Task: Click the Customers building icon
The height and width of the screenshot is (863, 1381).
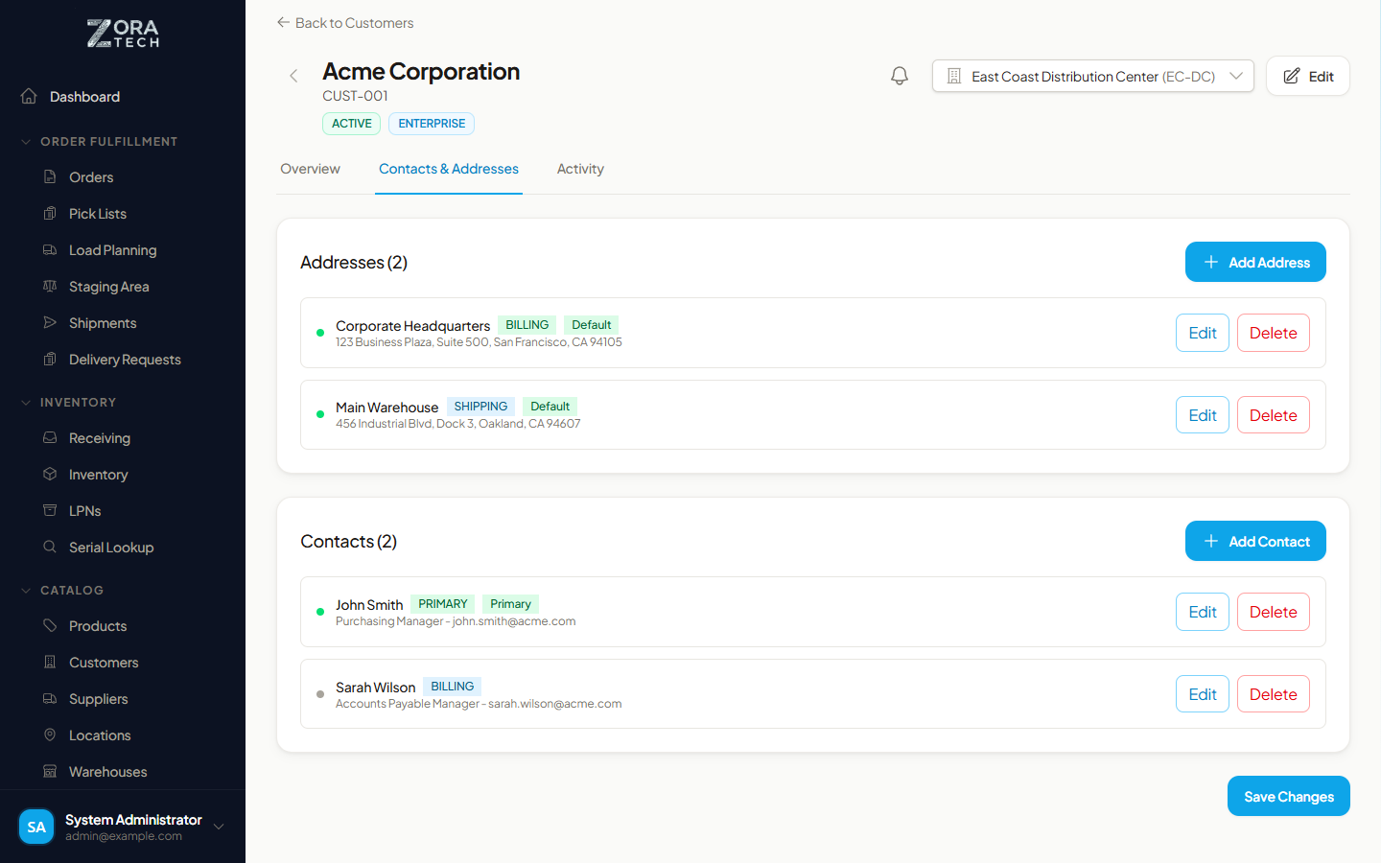Action: click(x=50, y=662)
